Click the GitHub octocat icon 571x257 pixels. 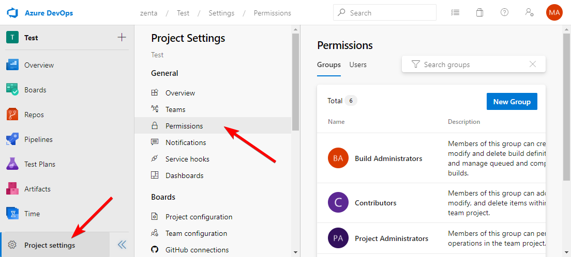155,250
